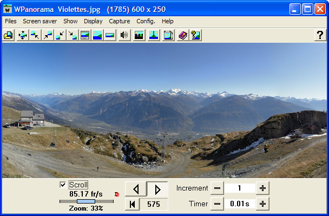Open an image file with the folder icon
Image resolution: width=329 pixels, height=216 pixels.
[x=9, y=35]
